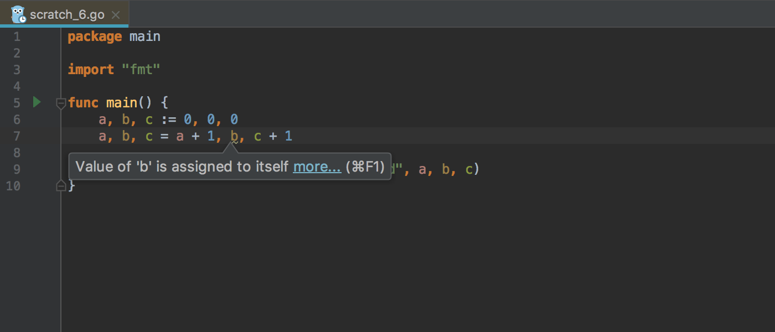This screenshot has height=332, width=775.
Task: Place the caret on the fmt import string
Action: tap(141, 69)
